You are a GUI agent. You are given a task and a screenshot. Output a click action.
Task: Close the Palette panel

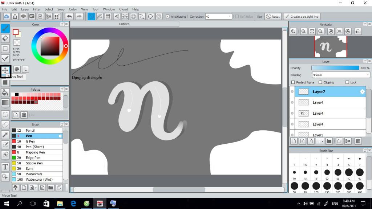click(66, 89)
